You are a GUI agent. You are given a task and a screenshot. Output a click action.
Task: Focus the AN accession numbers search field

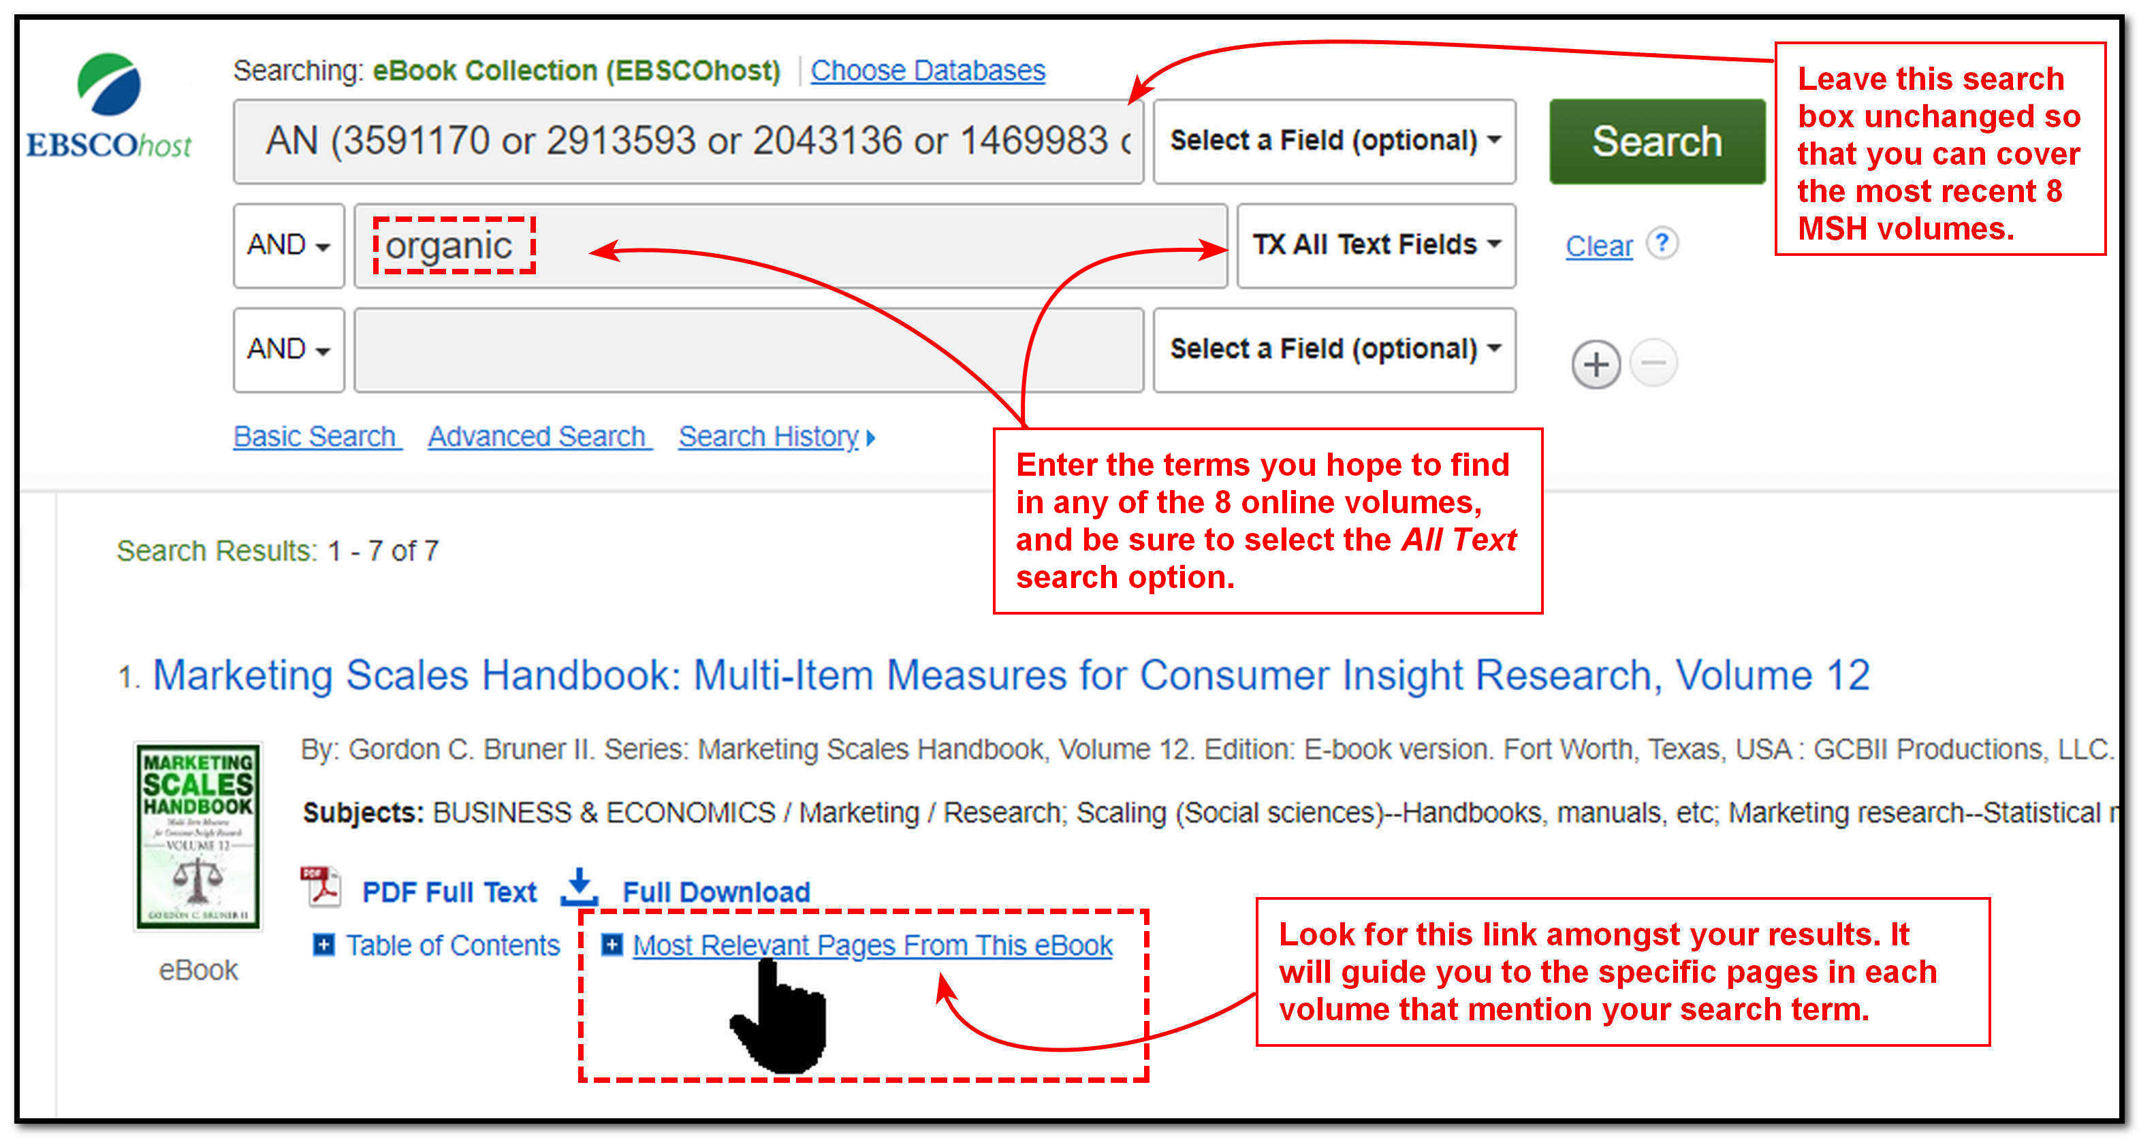688,141
